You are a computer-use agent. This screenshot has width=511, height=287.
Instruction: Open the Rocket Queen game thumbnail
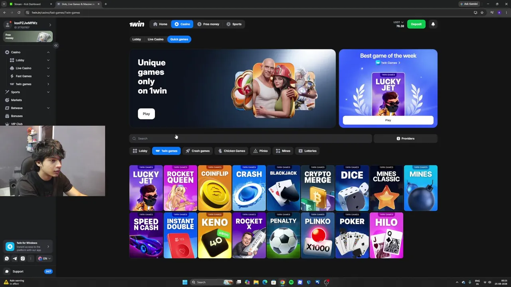click(x=180, y=188)
